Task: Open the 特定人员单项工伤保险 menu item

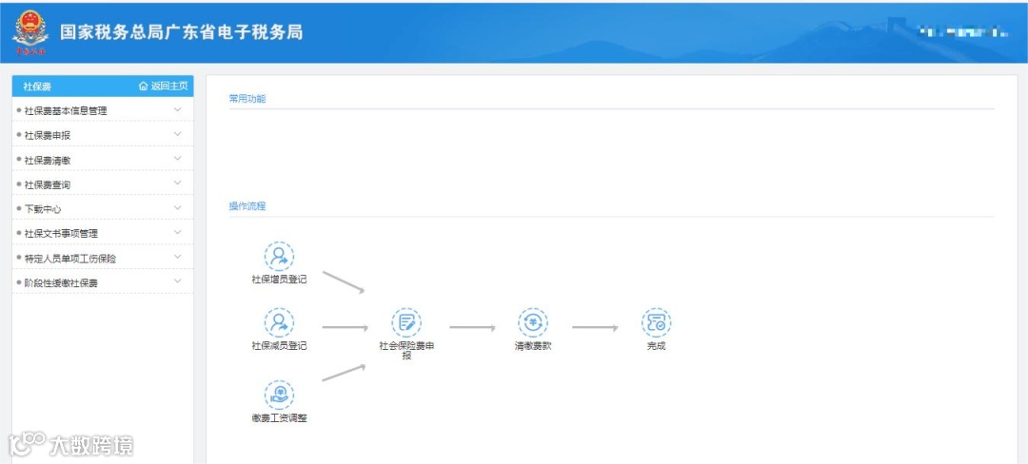Action: [x=103, y=258]
